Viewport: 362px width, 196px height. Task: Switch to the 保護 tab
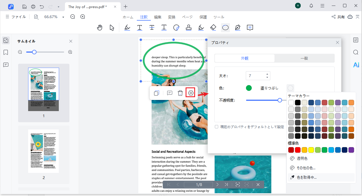(203, 17)
